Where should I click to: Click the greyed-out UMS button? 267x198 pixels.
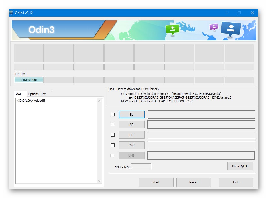[131, 155]
